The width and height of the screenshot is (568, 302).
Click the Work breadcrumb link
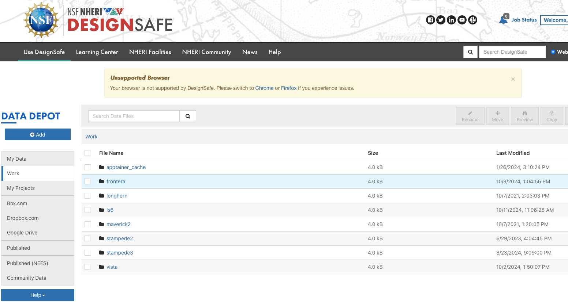coord(91,137)
